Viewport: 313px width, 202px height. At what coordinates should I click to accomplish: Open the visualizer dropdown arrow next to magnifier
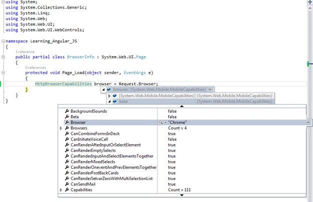tap(166, 122)
